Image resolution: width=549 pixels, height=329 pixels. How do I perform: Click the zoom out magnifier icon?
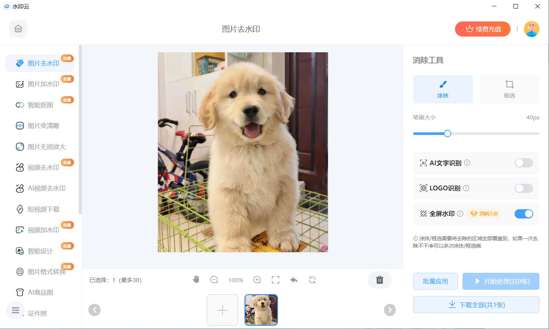click(214, 280)
